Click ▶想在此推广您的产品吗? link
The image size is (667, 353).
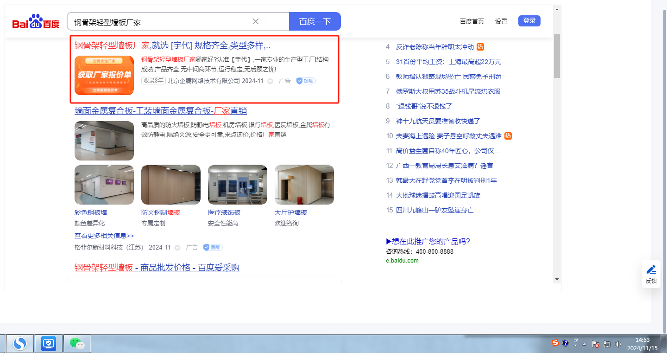(x=428, y=241)
